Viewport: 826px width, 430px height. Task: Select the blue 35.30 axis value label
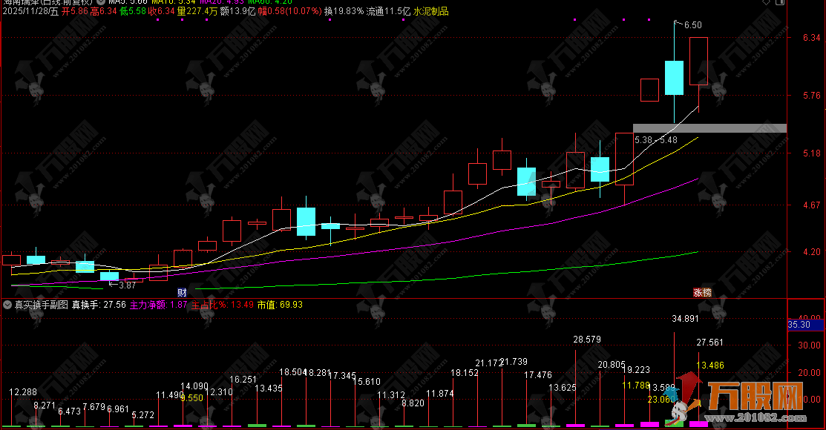pyautogui.click(x=805, y=324)
